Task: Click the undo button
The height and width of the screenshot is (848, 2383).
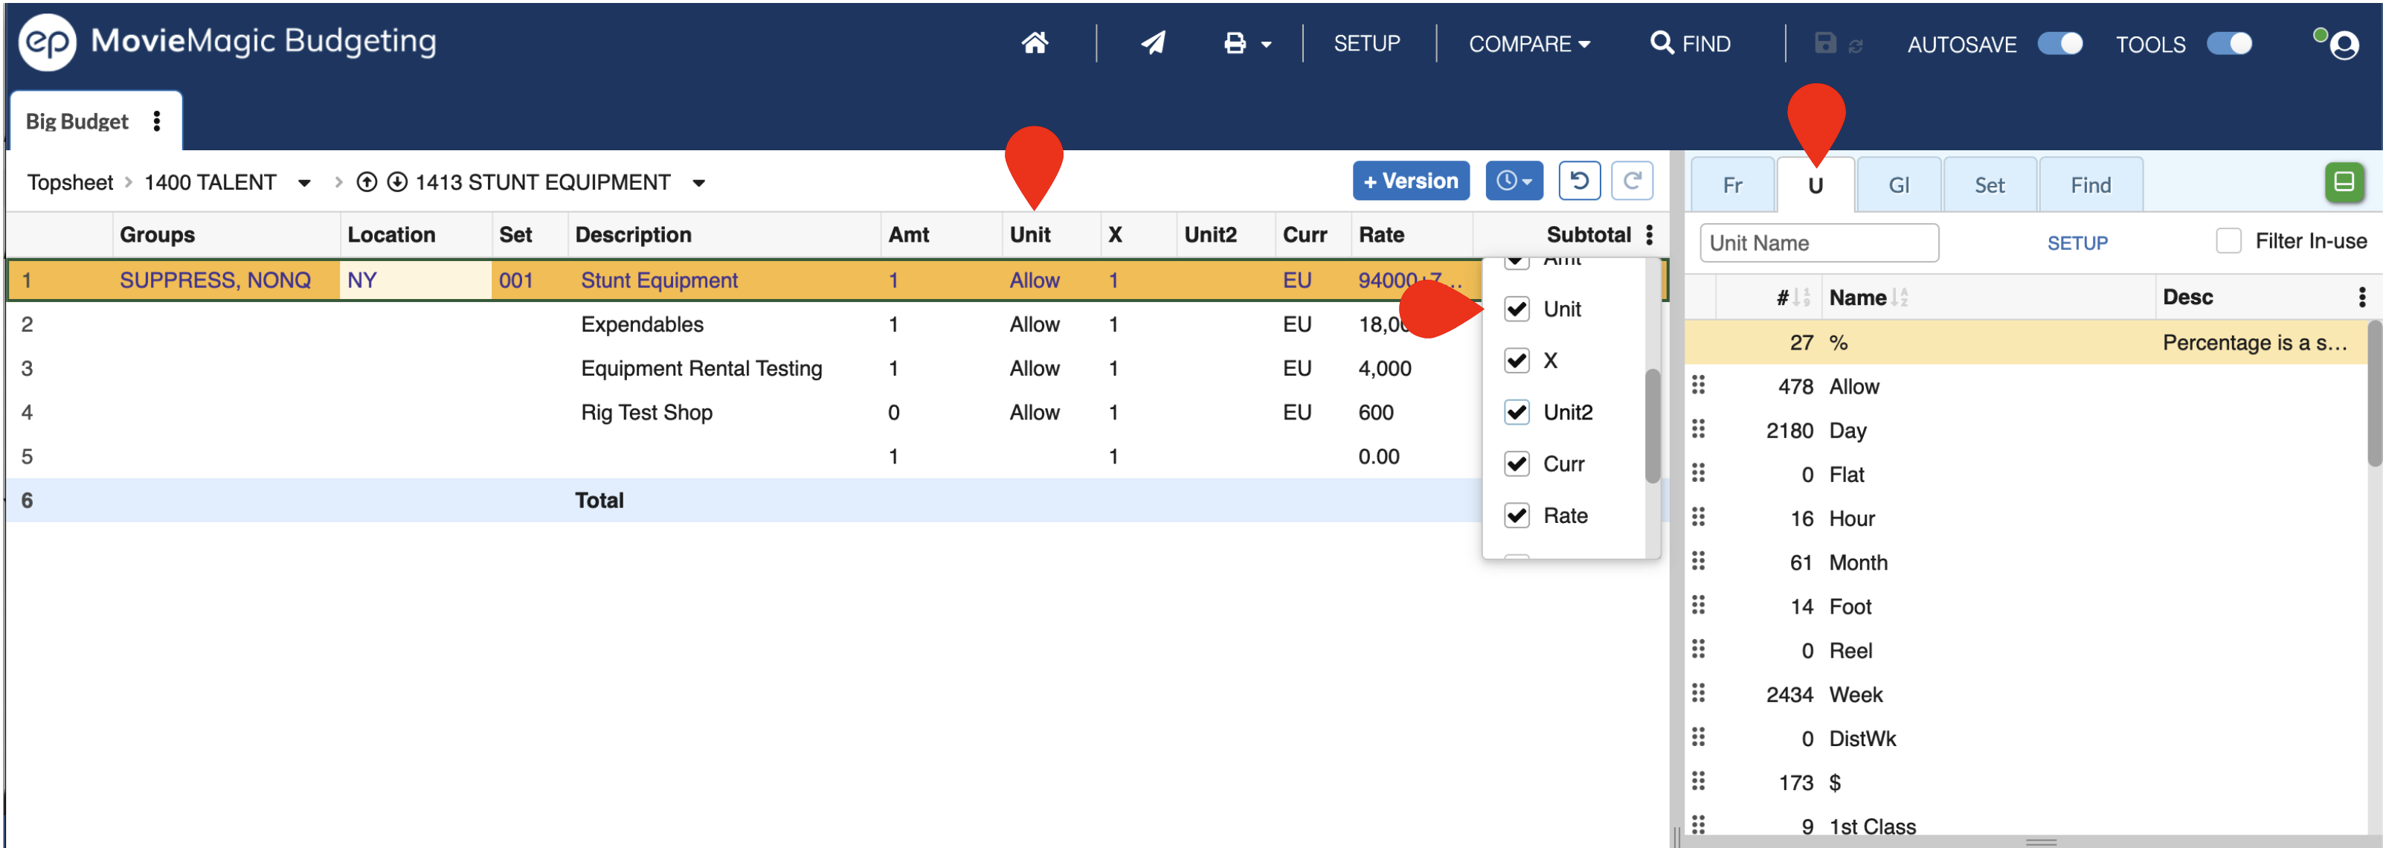Action: (1579, 180)
